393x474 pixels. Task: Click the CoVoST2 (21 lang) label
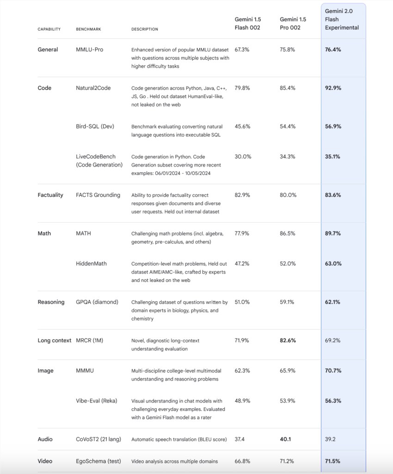tap(98, 439)
